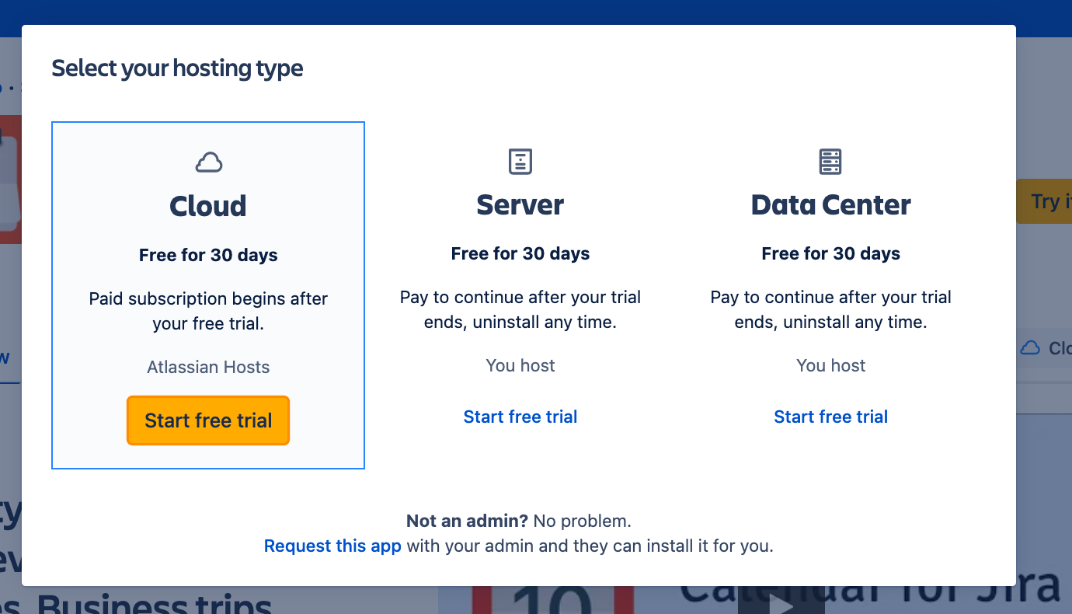Open the Request this app link
Screen dimensions: 1072x614
[x=332, y=546]
